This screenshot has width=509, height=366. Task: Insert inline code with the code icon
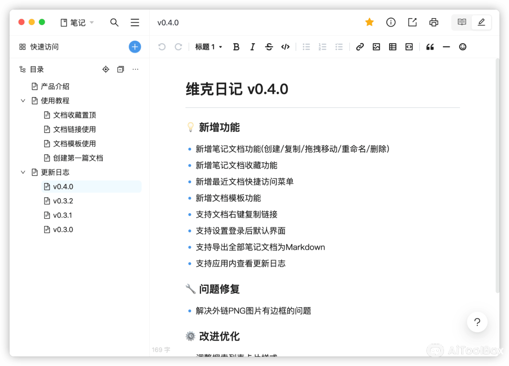[x=285, y=47]
